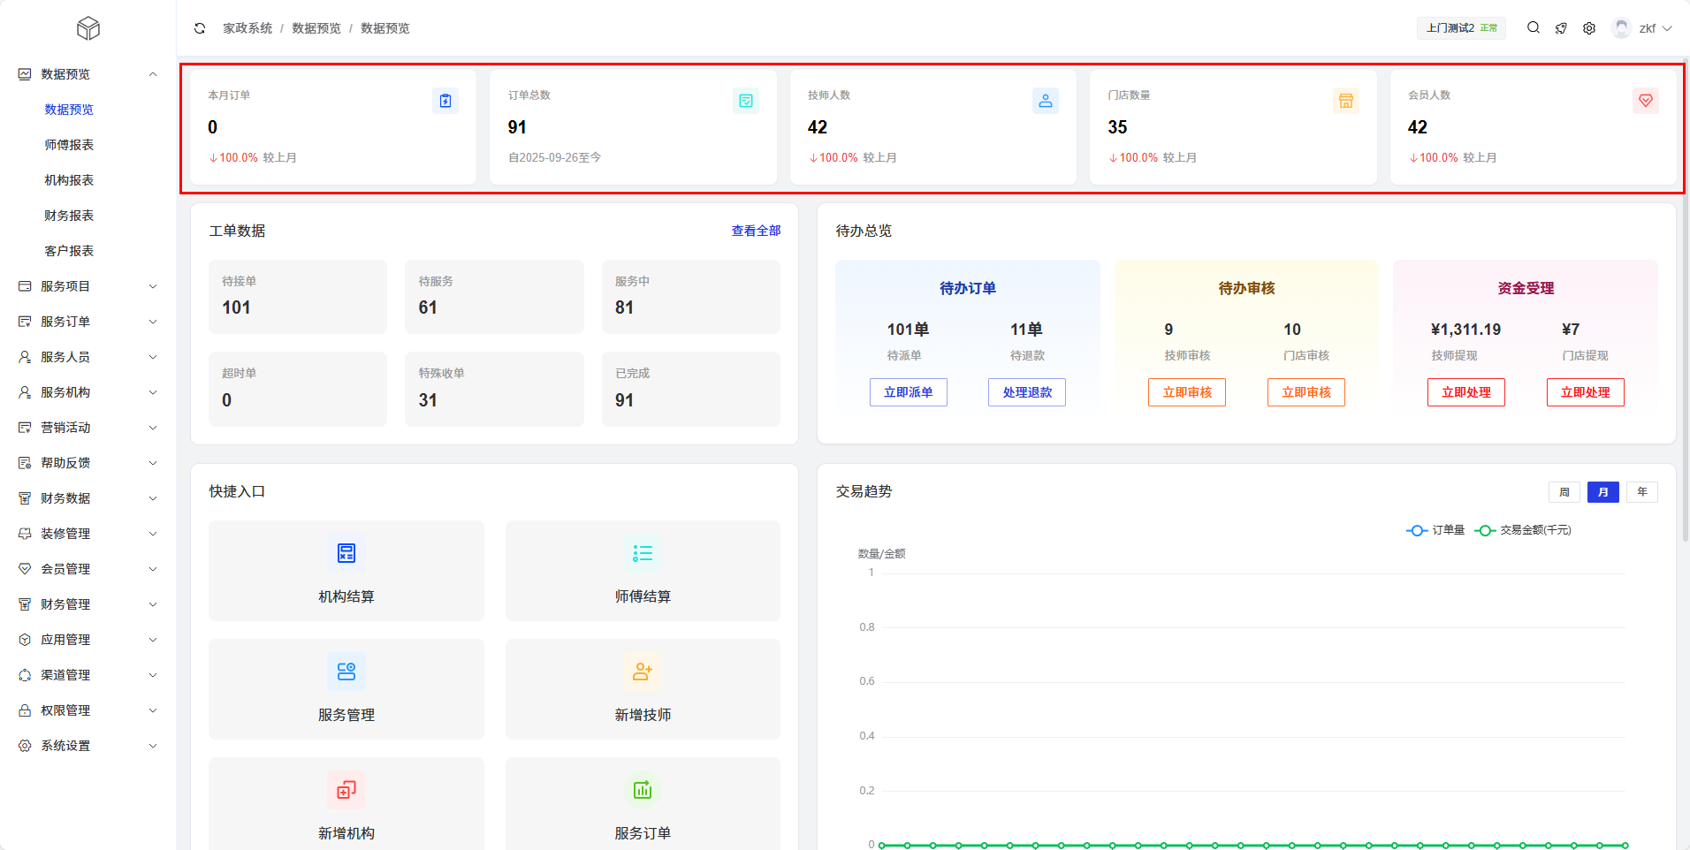
Task: Click the 立即派单 button
Action: [x=908, y=392]
